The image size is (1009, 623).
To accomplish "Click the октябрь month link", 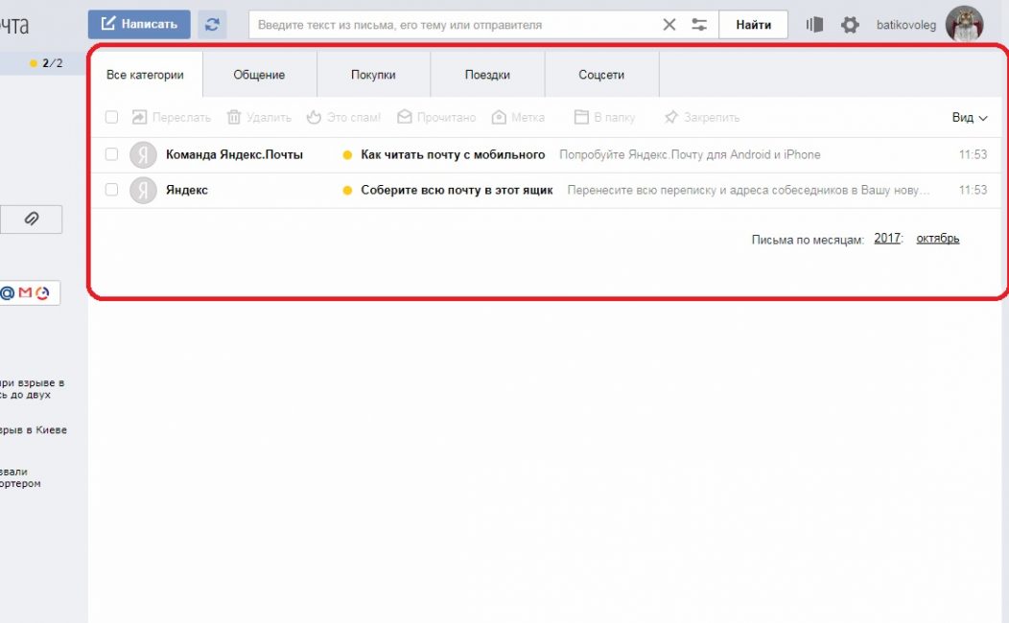I will click(x=938, y=239).
